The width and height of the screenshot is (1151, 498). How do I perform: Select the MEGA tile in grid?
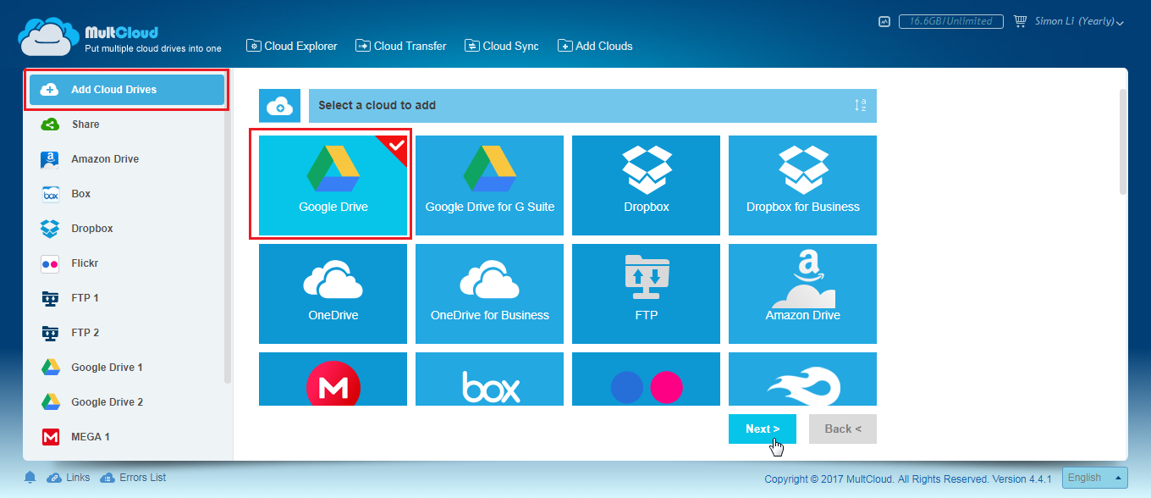click(x=333, y=379)
